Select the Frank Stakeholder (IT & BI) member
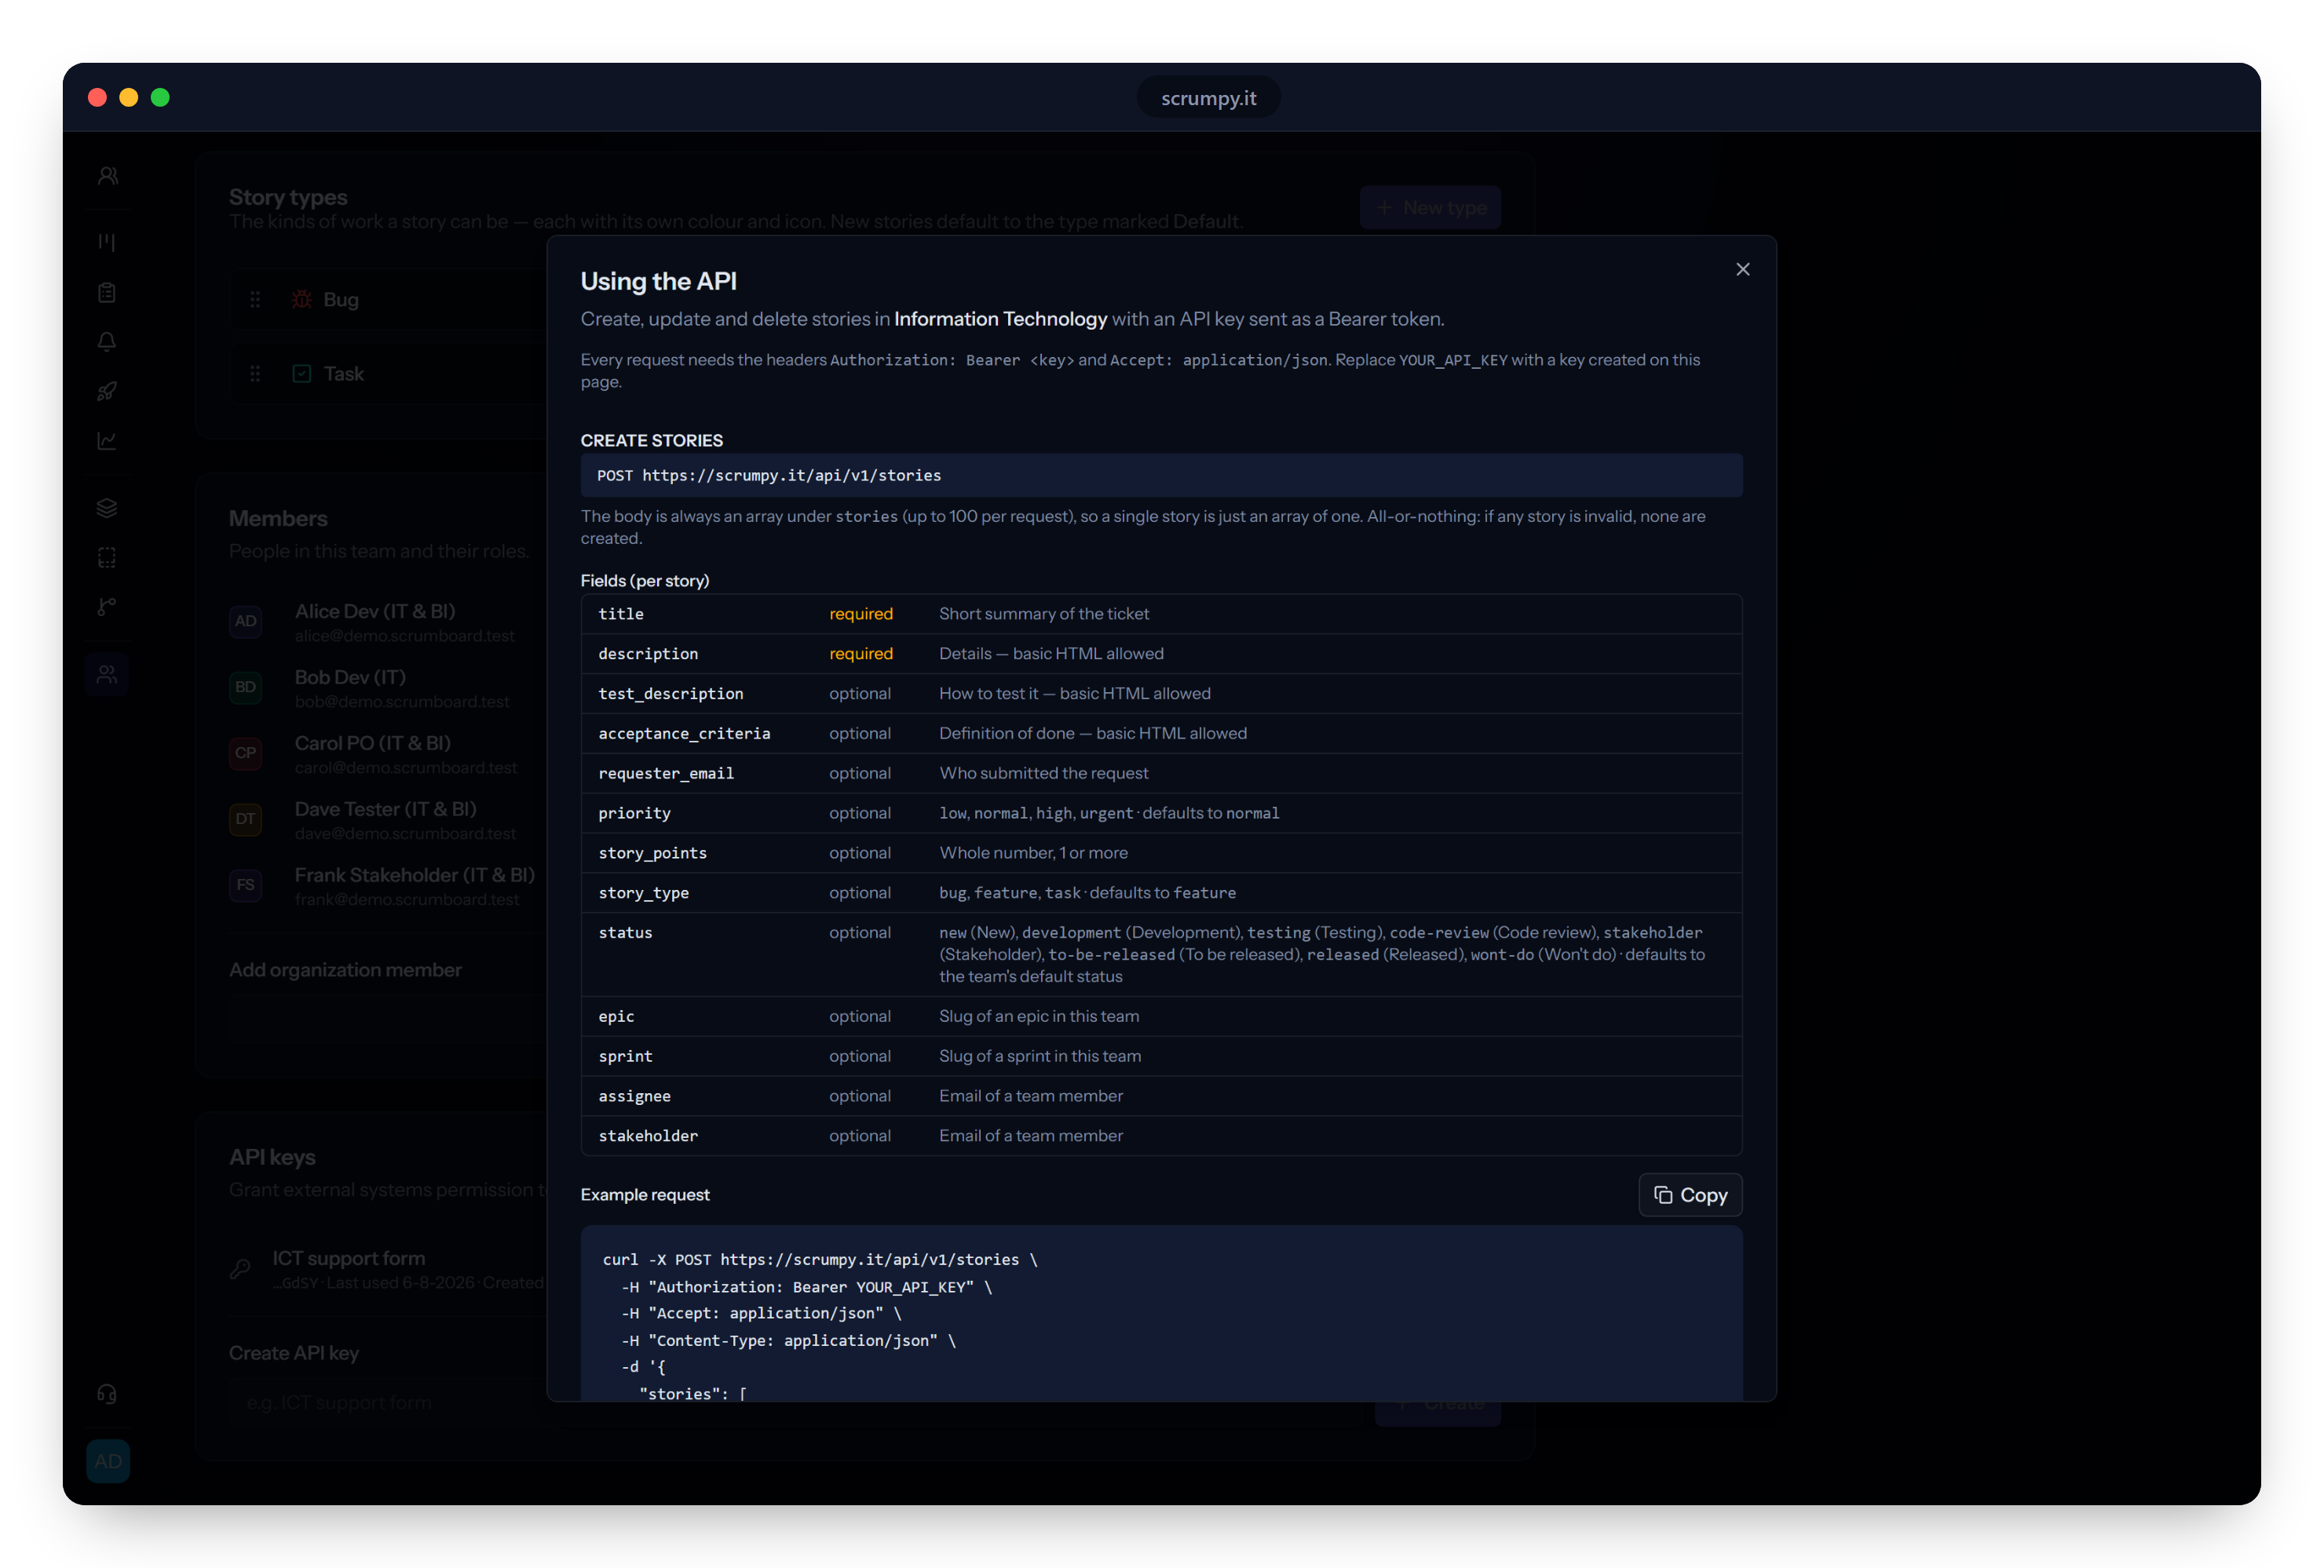The height and width of the screenshot is (1568, 2324). 415,876
